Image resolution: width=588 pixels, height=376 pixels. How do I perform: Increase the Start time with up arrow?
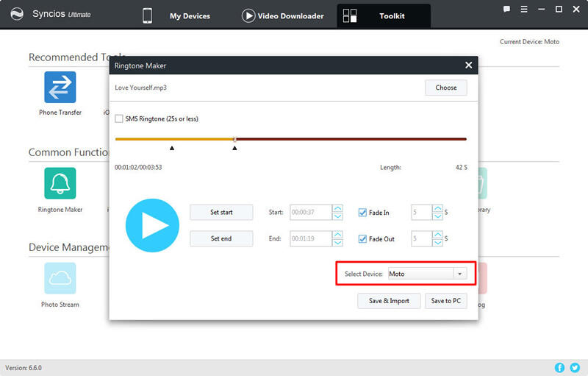(337, 209)
